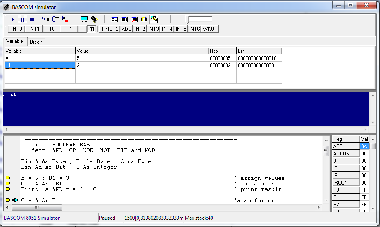Click the first window-layout toolbar icon
This screenshot has height=227, width=380.
(x=114, y=19)
